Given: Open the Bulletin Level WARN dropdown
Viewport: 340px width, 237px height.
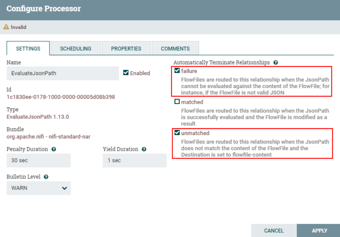Looking at the screenshot, I should [39, 188].
